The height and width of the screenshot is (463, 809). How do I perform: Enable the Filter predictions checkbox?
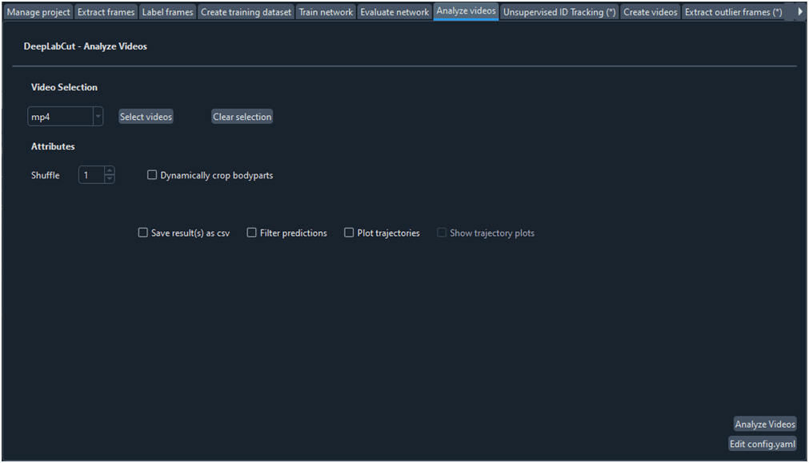point(252,233)
